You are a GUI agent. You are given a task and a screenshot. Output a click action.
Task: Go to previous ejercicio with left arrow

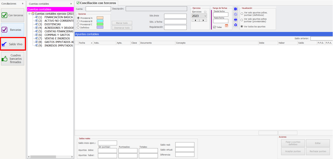[196, 20]
